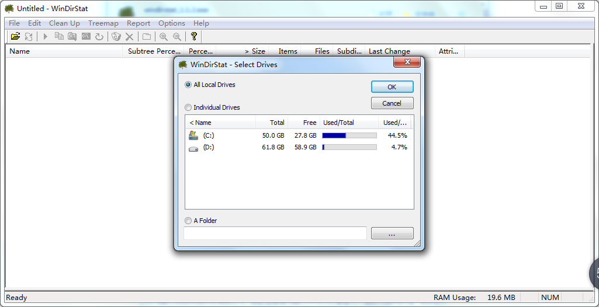Click the Delete to Recycle Bin icon

[x=116, y=37]
